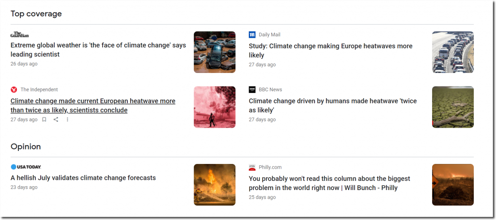This screenshot has width=496, height=220.
Task: Click the Philly.com source icon
Action: click(252, 167)
